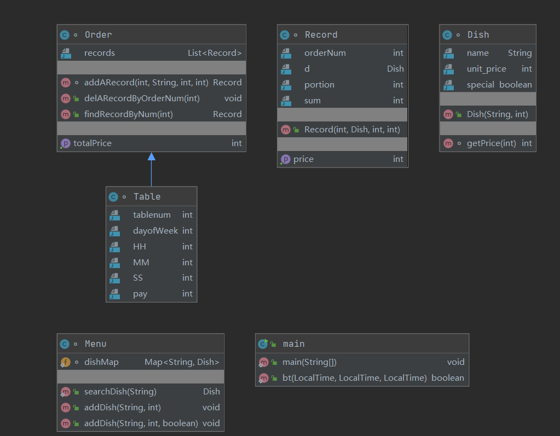560x436 pixels.
Task: Click the property icon of price
Action: coord(285,159)
